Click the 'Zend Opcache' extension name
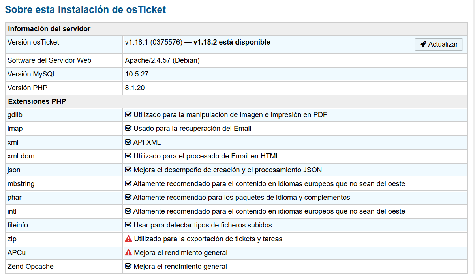Image resolution: width=475 pixels, height=274 pixels. click(30, 267)
